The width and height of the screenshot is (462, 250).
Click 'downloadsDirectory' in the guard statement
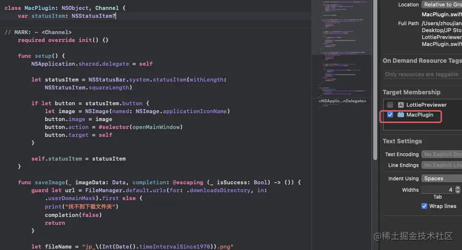coord(220,190)
